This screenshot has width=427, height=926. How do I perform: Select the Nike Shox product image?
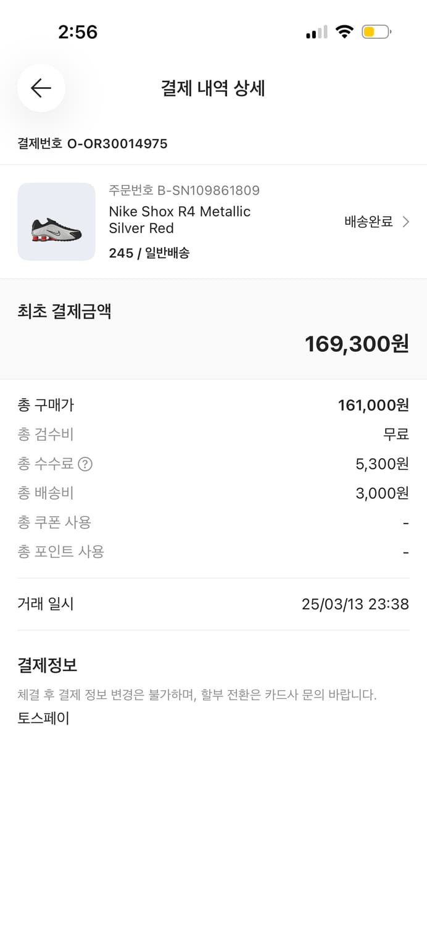[56, 222]
